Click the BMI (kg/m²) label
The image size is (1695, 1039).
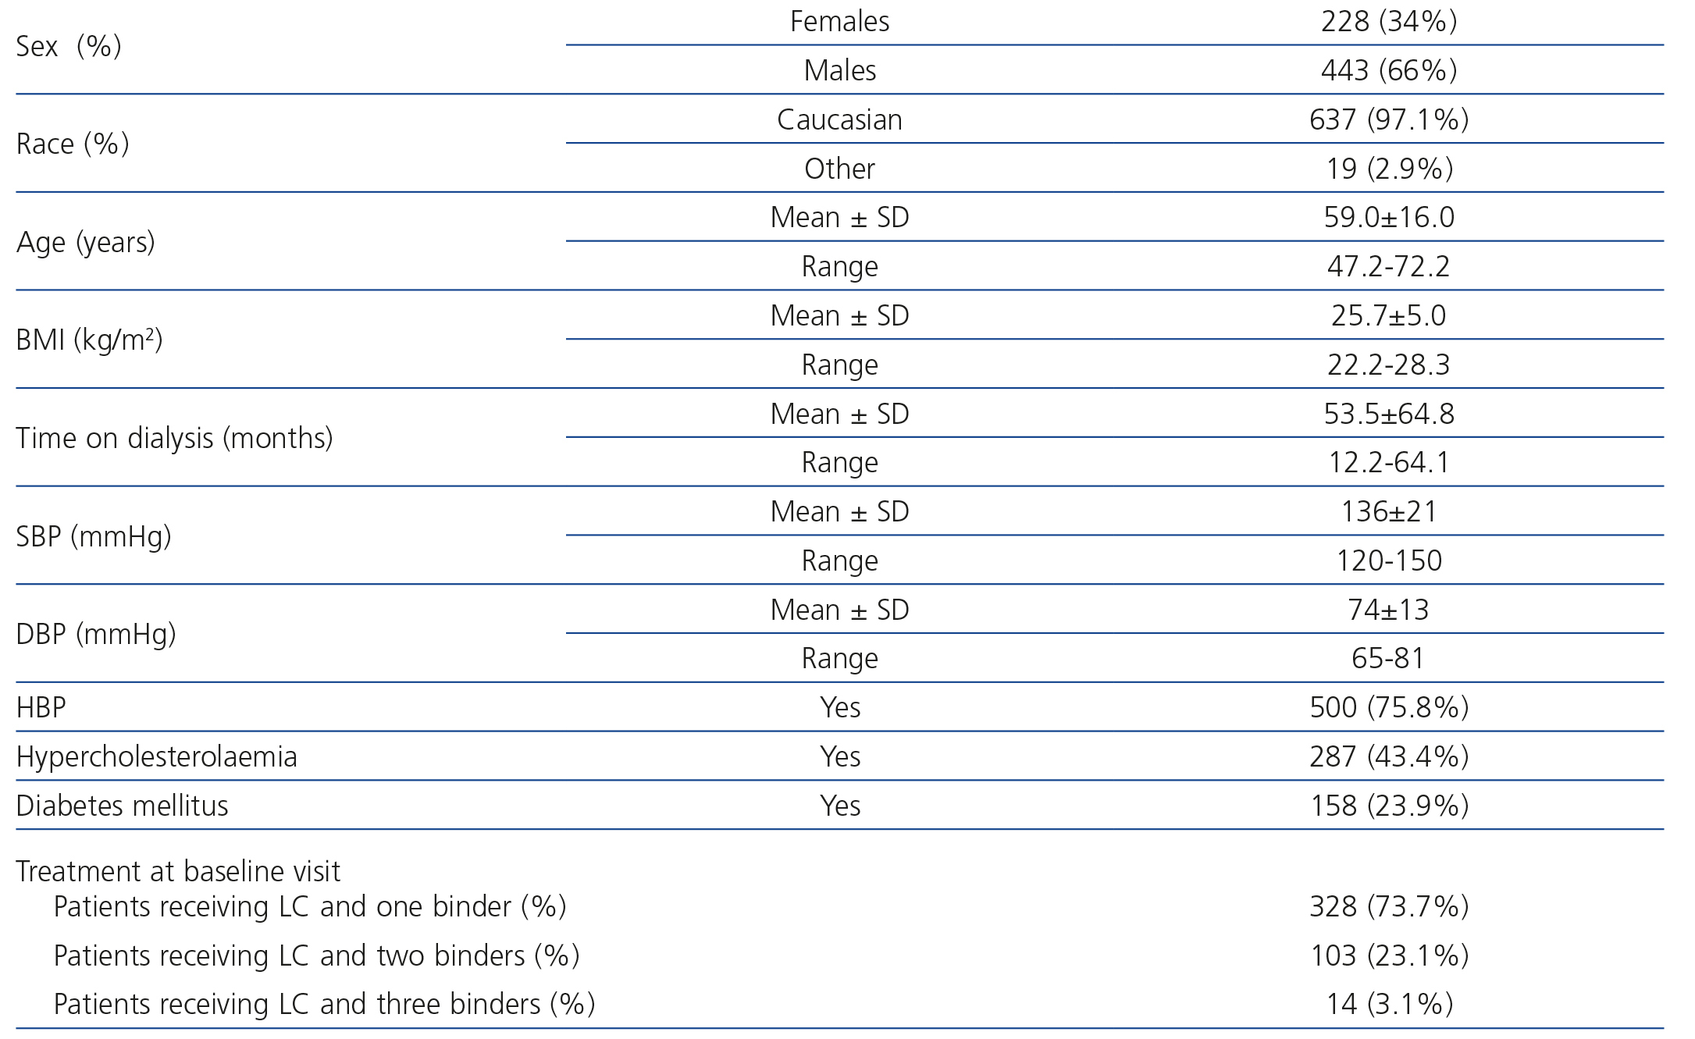(89, 341)
